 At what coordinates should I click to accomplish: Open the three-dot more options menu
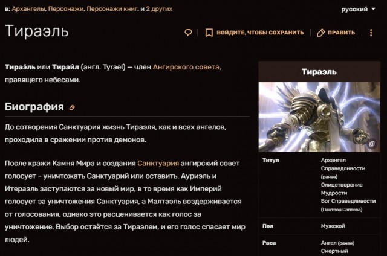tap(371, 33)
